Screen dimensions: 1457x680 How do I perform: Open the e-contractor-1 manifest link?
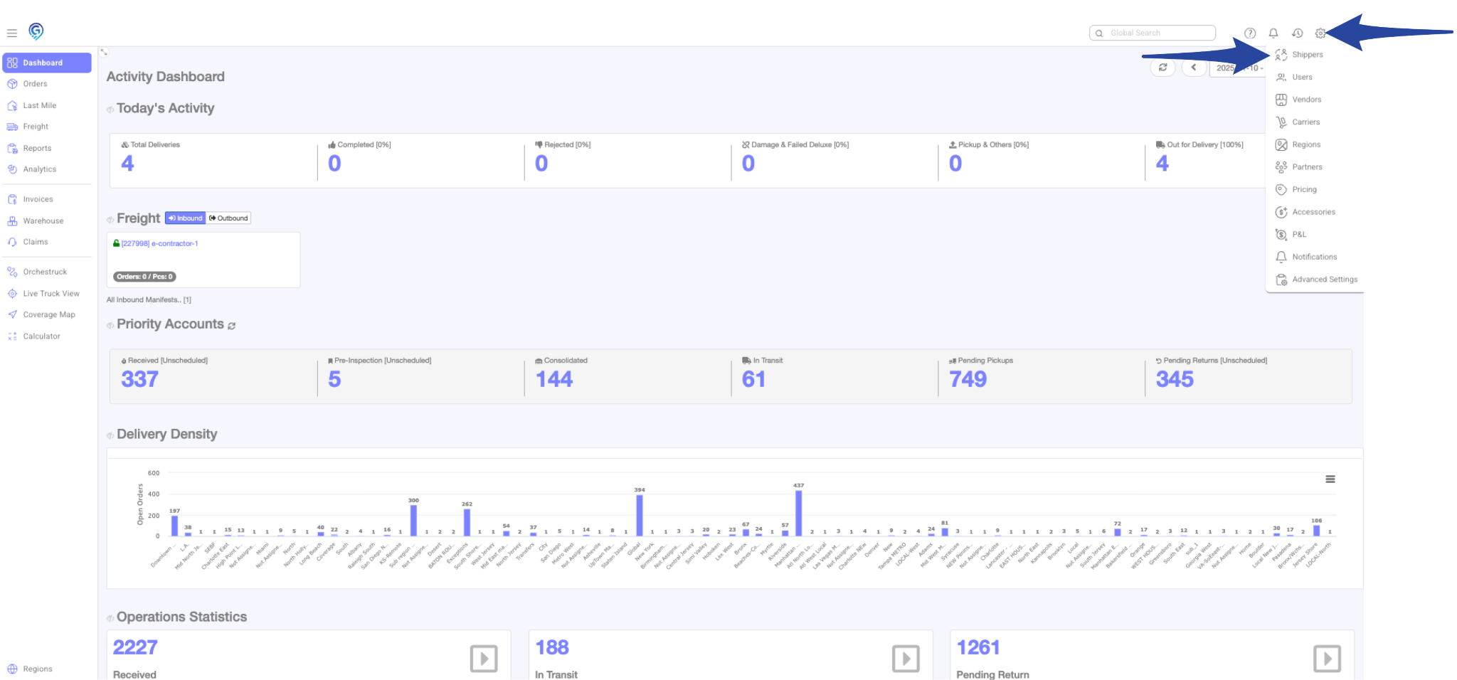pyautogui.click(x=159, y=243)
